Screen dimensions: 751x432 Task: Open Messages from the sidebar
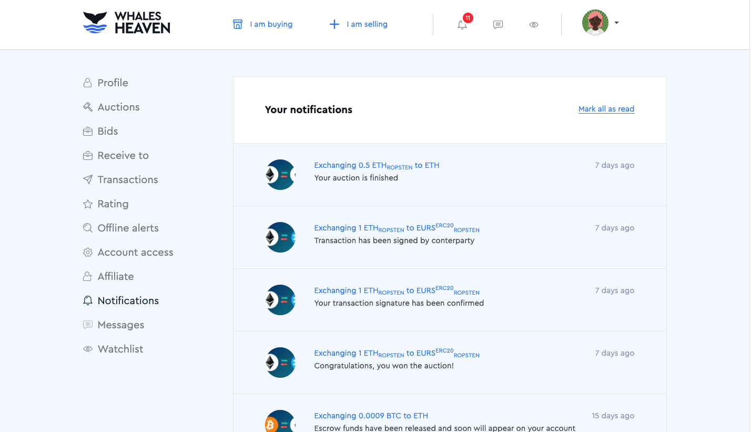tap(121, 325)
